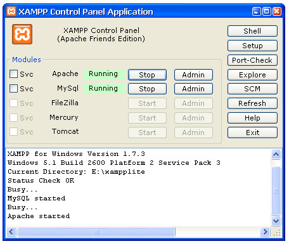Click the 'Current Directory: E:\xampplite' line
The height and width of the screenshot is (246, 289).
click(x=76, y=172)
